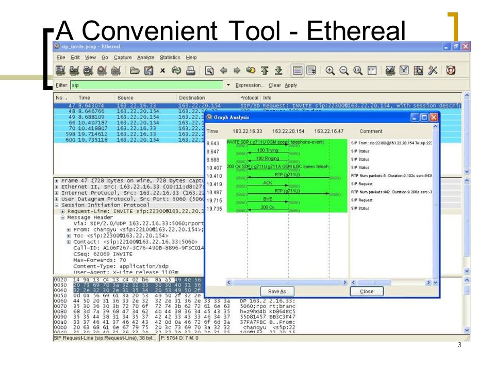Sort packet list by Time column
The width and height of the screenshot is (495, 371).
(95, 98)
